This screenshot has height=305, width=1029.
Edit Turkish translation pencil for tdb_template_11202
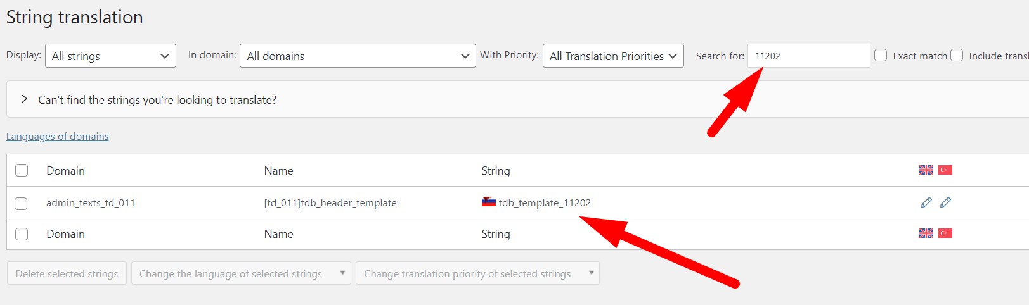(945, 202)
